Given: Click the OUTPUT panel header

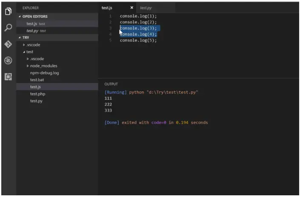Looking at the screenshot, I should [111, 84].
